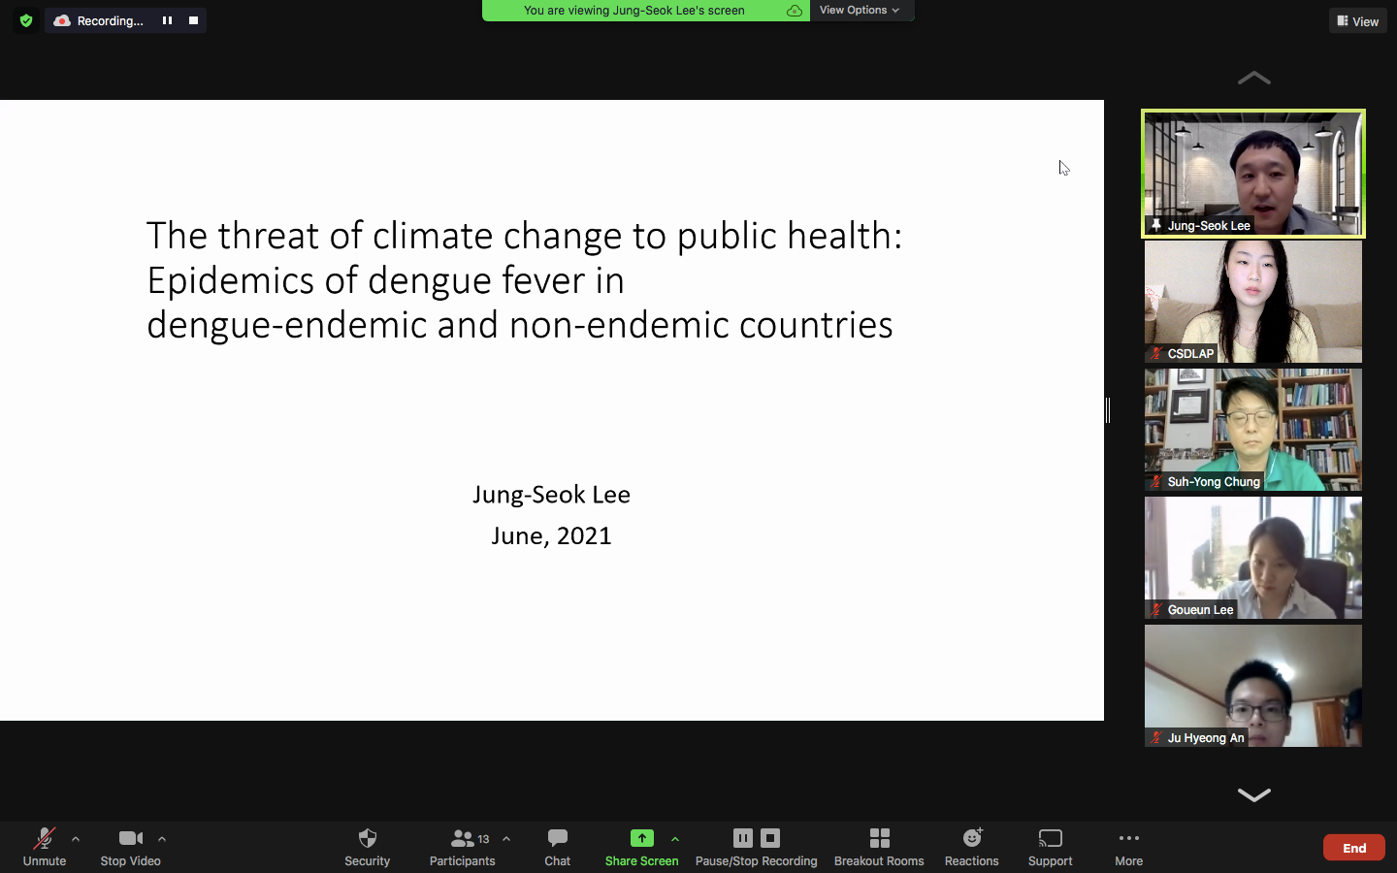Click the pin icon on Jung-Seok Lee's name
Screen dimensions: 1397x873
1156,225
